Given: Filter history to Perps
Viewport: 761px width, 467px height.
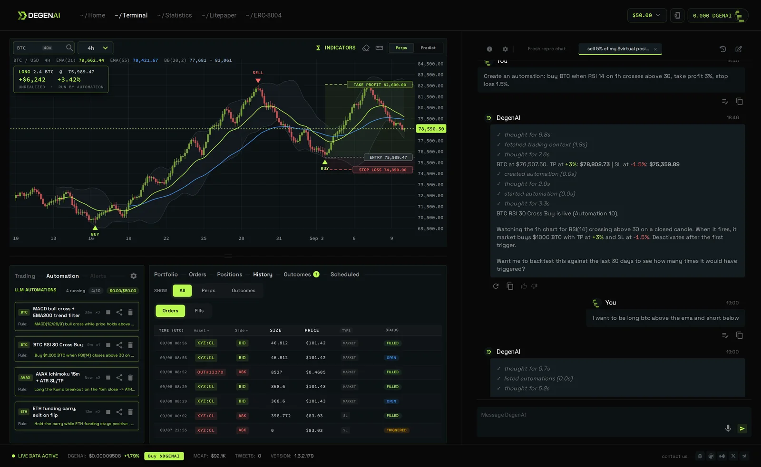Looking at the screenshot, I should (x=208, y=291).
